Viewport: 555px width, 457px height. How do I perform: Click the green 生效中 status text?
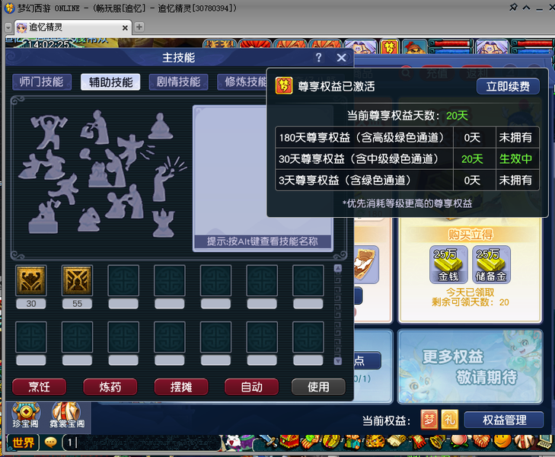(515, 158)
